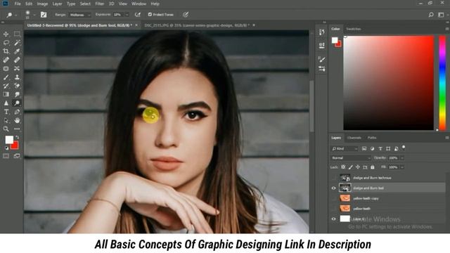The width and height of the screenshot is (450, 253).
Task: Show the yellow teeth copy layer
Action: click(333, 198)
